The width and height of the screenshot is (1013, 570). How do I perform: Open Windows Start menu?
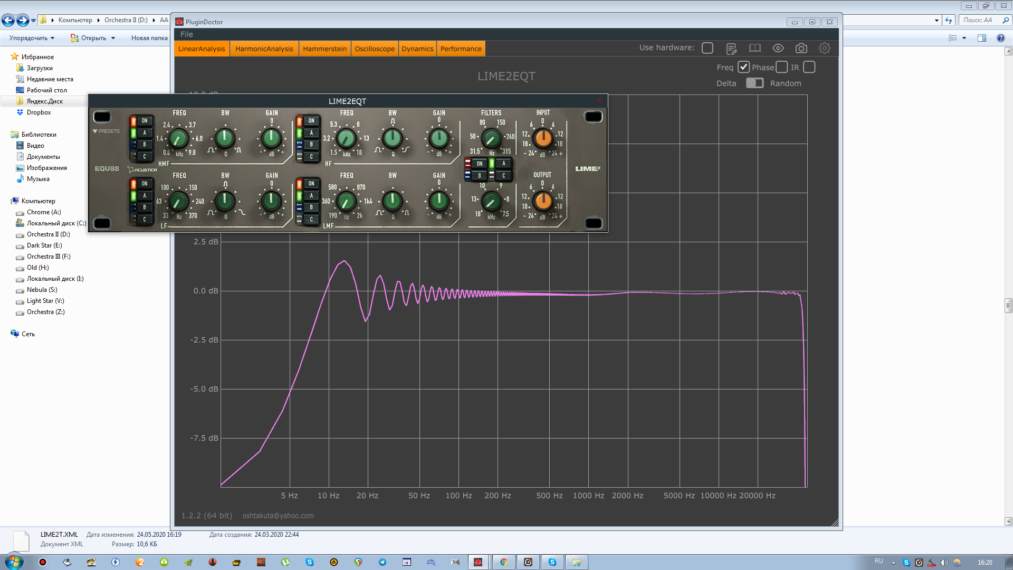pos(14,561)
